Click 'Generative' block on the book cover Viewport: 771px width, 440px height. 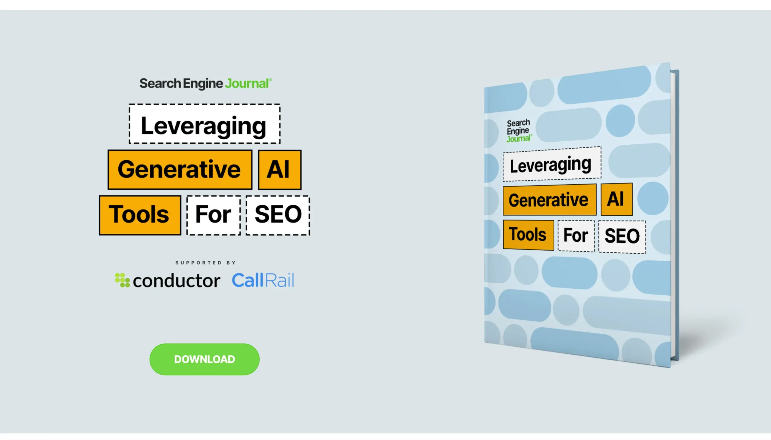pyautogui.click(x=549, y=200)
